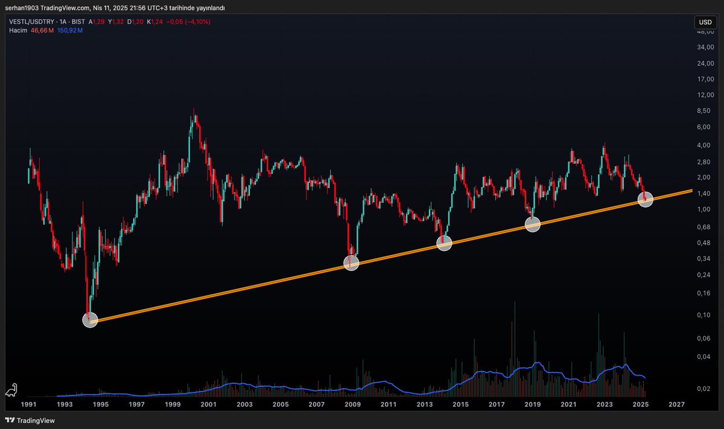Click the blue 150,92M volume average value
This screenshot has width=724, height=429.
(70, 30)
